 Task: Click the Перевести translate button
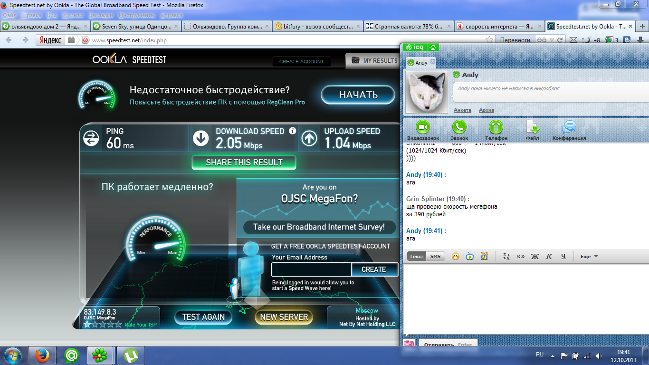pos(515,40)
